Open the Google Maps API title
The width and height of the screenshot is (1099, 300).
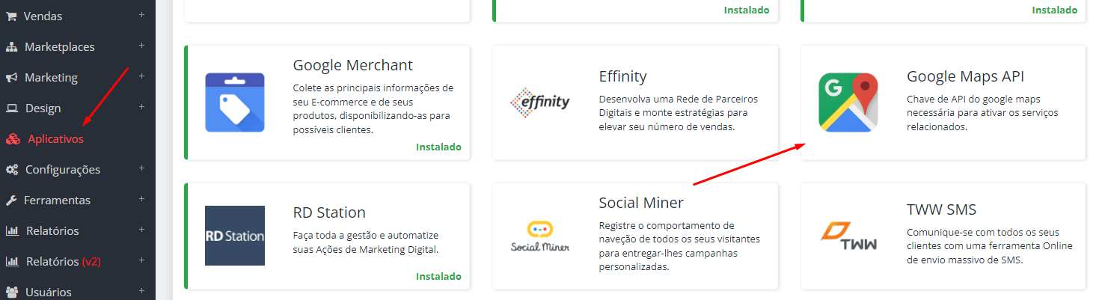tap(965, 76)
